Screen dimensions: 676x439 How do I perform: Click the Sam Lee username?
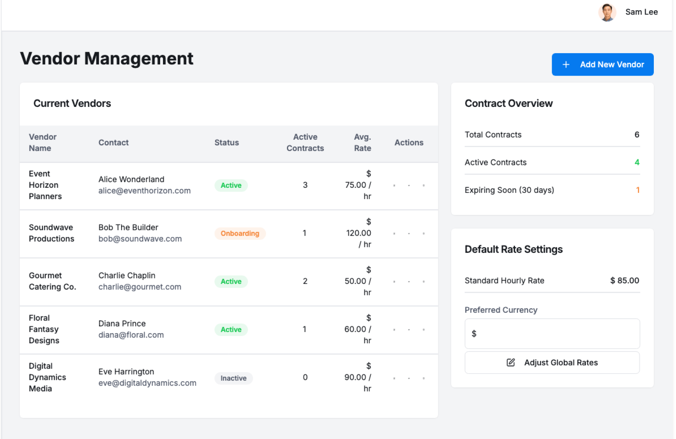coord(641,12)
